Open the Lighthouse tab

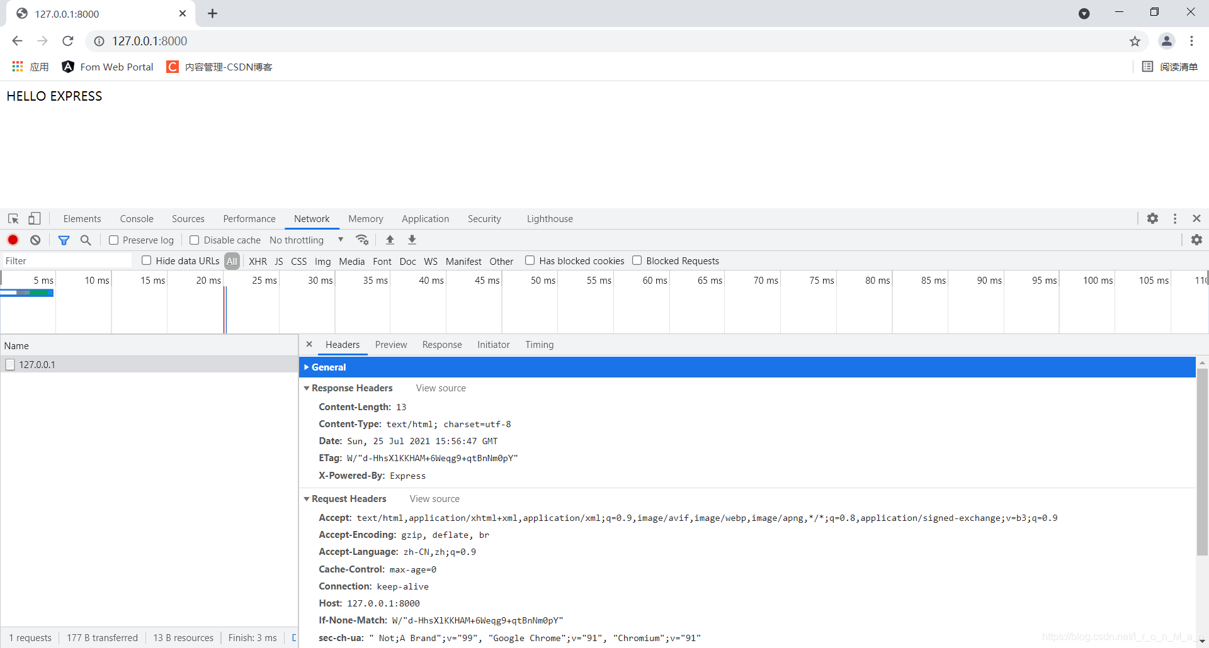pyautogui.click(x=550, y=219)
